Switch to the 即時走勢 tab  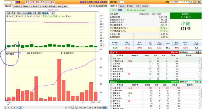tap(17, 6)
